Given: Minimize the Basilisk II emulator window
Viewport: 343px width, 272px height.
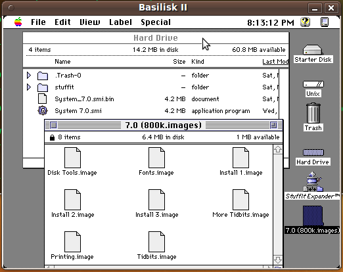Looking at the screenshot, I should coord(315,9).
